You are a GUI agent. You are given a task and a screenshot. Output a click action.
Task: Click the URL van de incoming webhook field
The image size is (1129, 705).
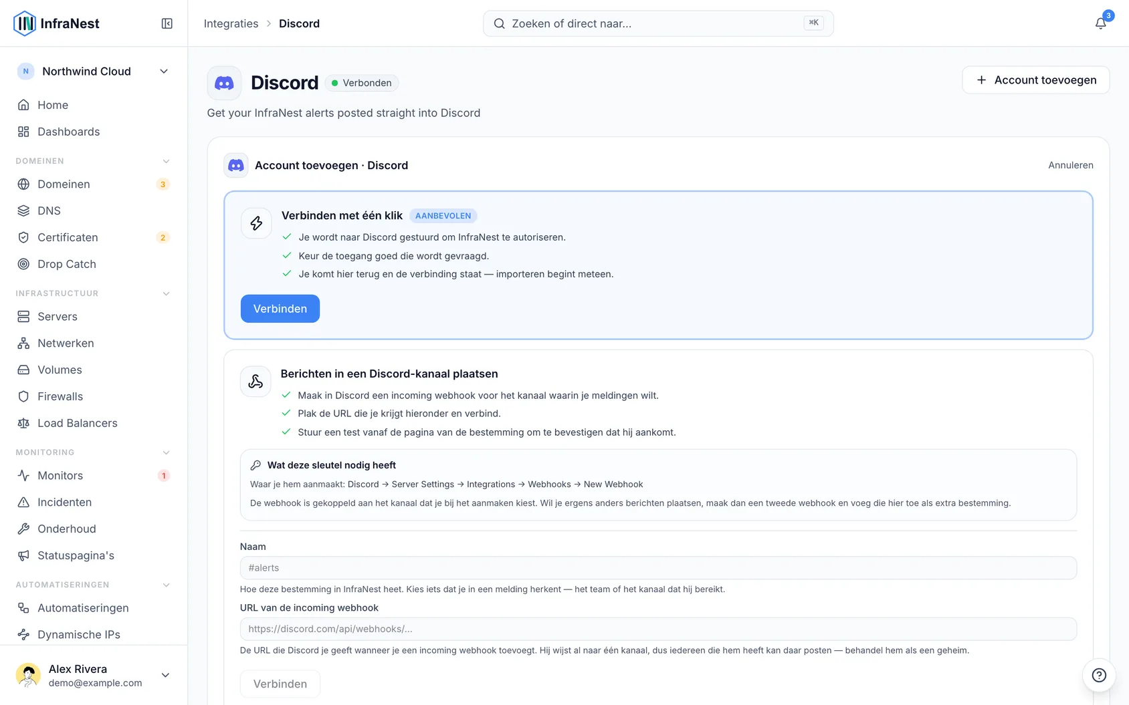[x=658, y=629]
